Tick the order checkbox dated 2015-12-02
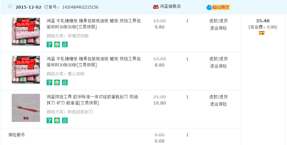This screenshot has height=145, width=287. click(10, 6)
